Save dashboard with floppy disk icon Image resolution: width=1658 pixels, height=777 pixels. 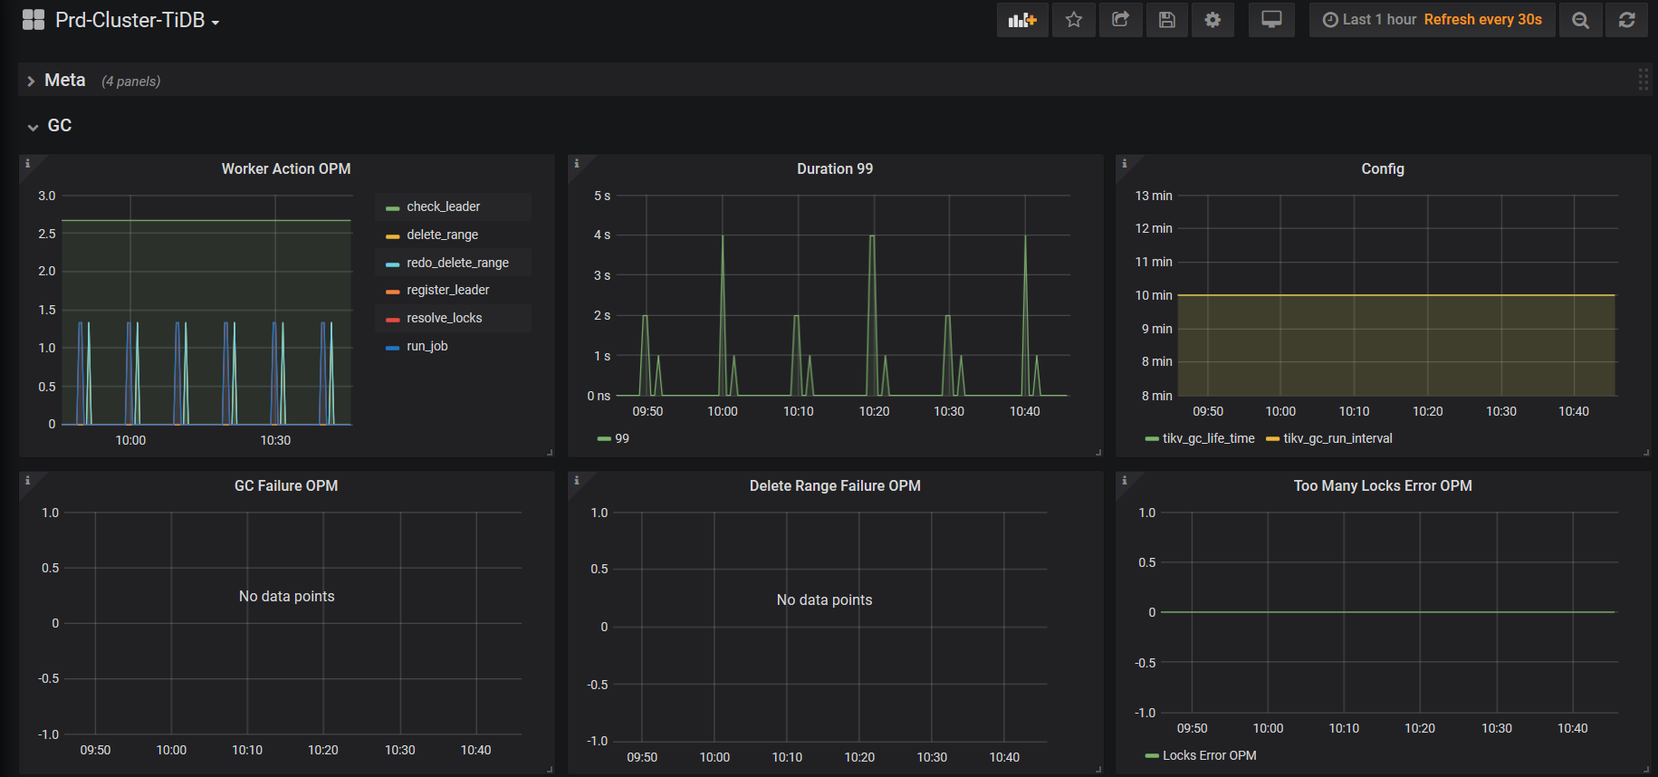pos(1167,20)
